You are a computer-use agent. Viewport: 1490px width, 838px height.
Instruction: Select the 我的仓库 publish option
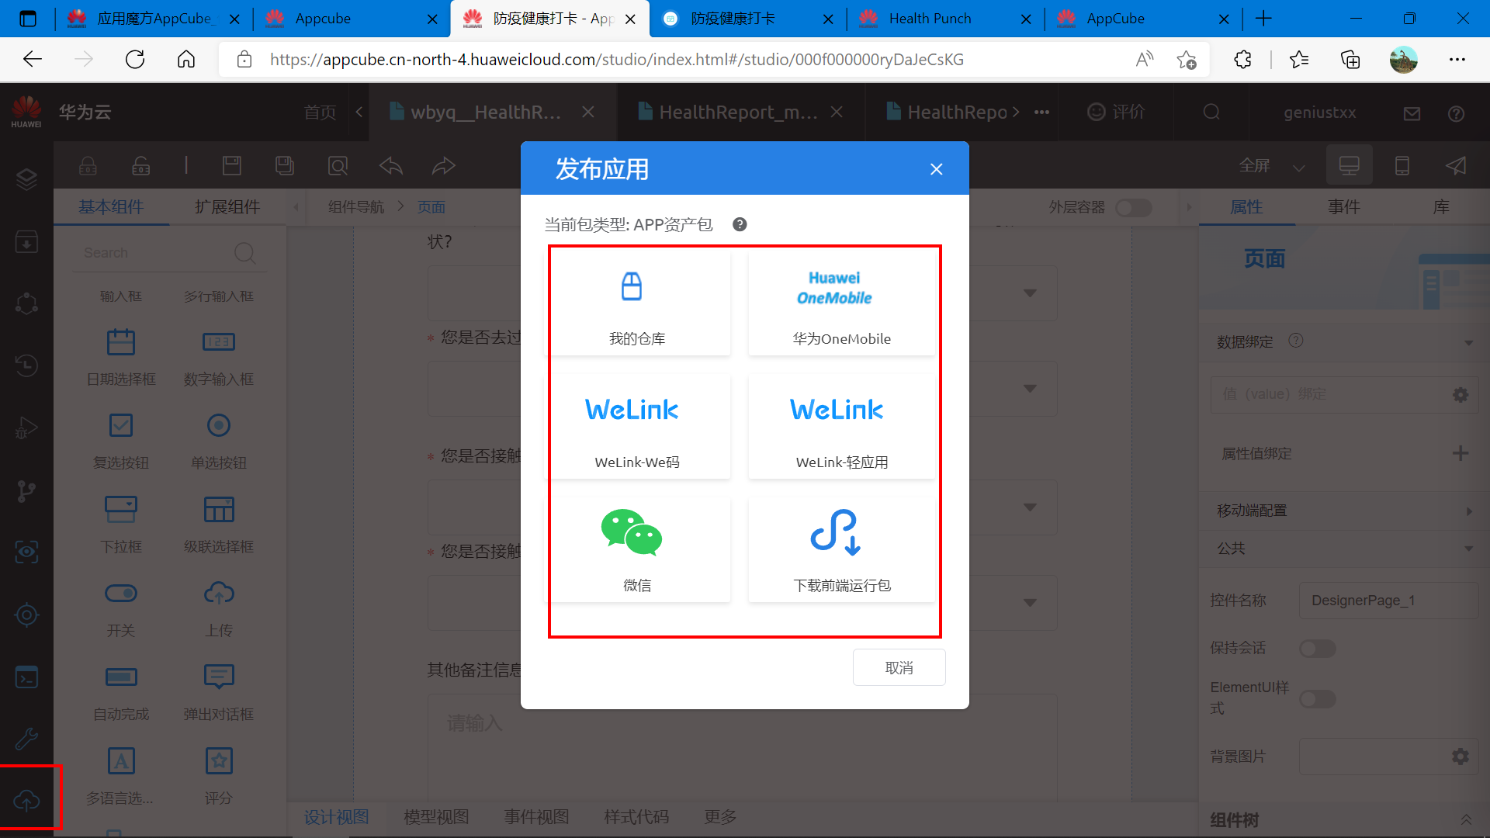coord(636,304)
